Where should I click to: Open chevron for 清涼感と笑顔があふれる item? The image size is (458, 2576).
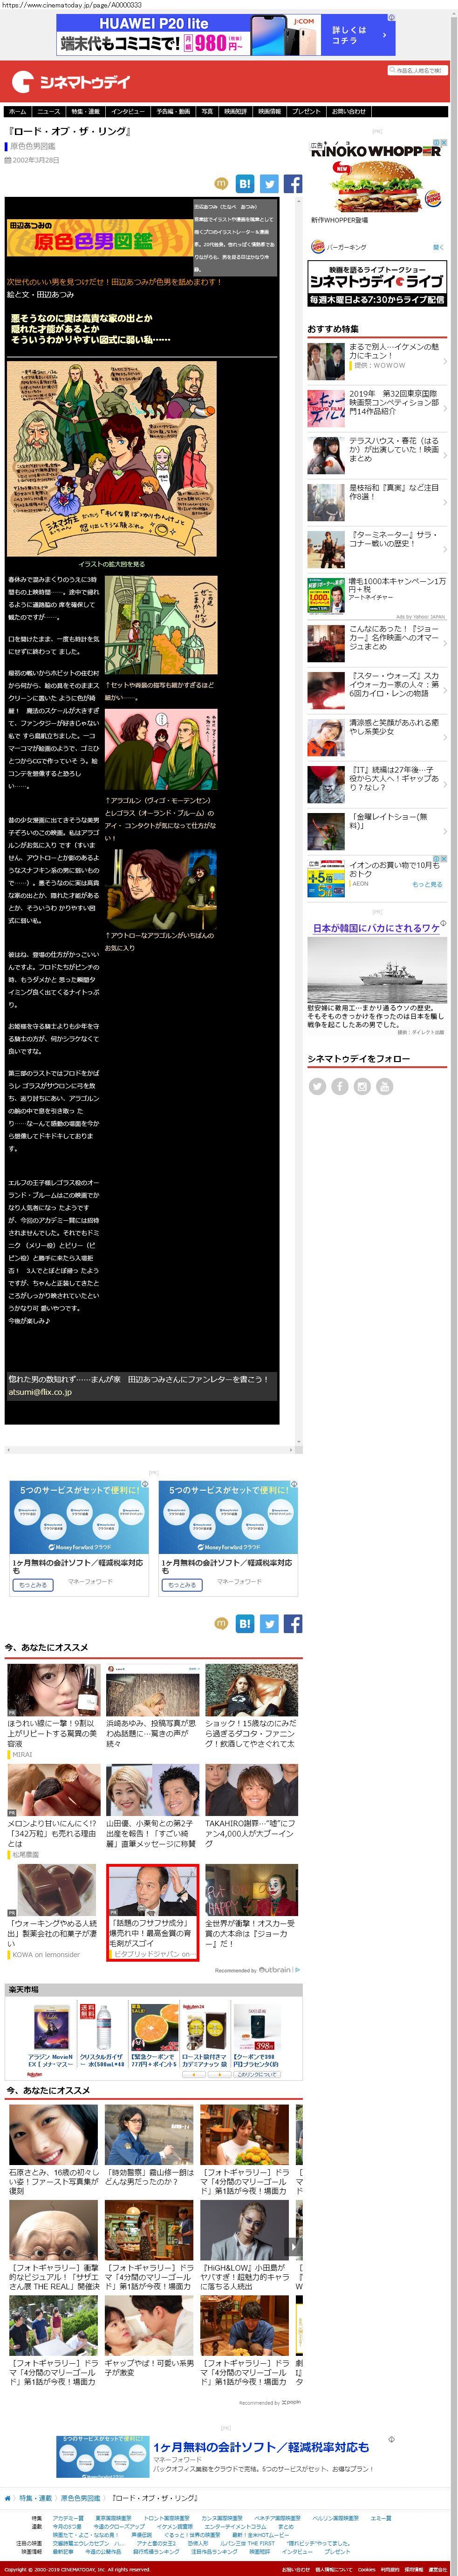[x=444, y=737]
